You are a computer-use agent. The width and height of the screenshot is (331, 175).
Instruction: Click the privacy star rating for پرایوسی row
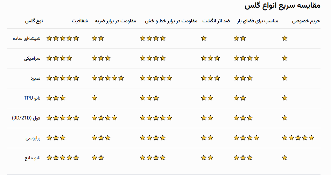click(298, 138)
